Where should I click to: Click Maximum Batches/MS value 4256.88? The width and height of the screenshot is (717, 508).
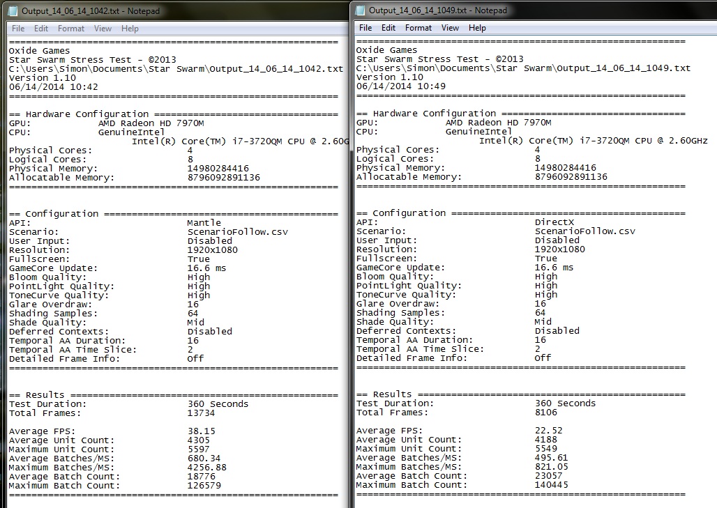206,468
